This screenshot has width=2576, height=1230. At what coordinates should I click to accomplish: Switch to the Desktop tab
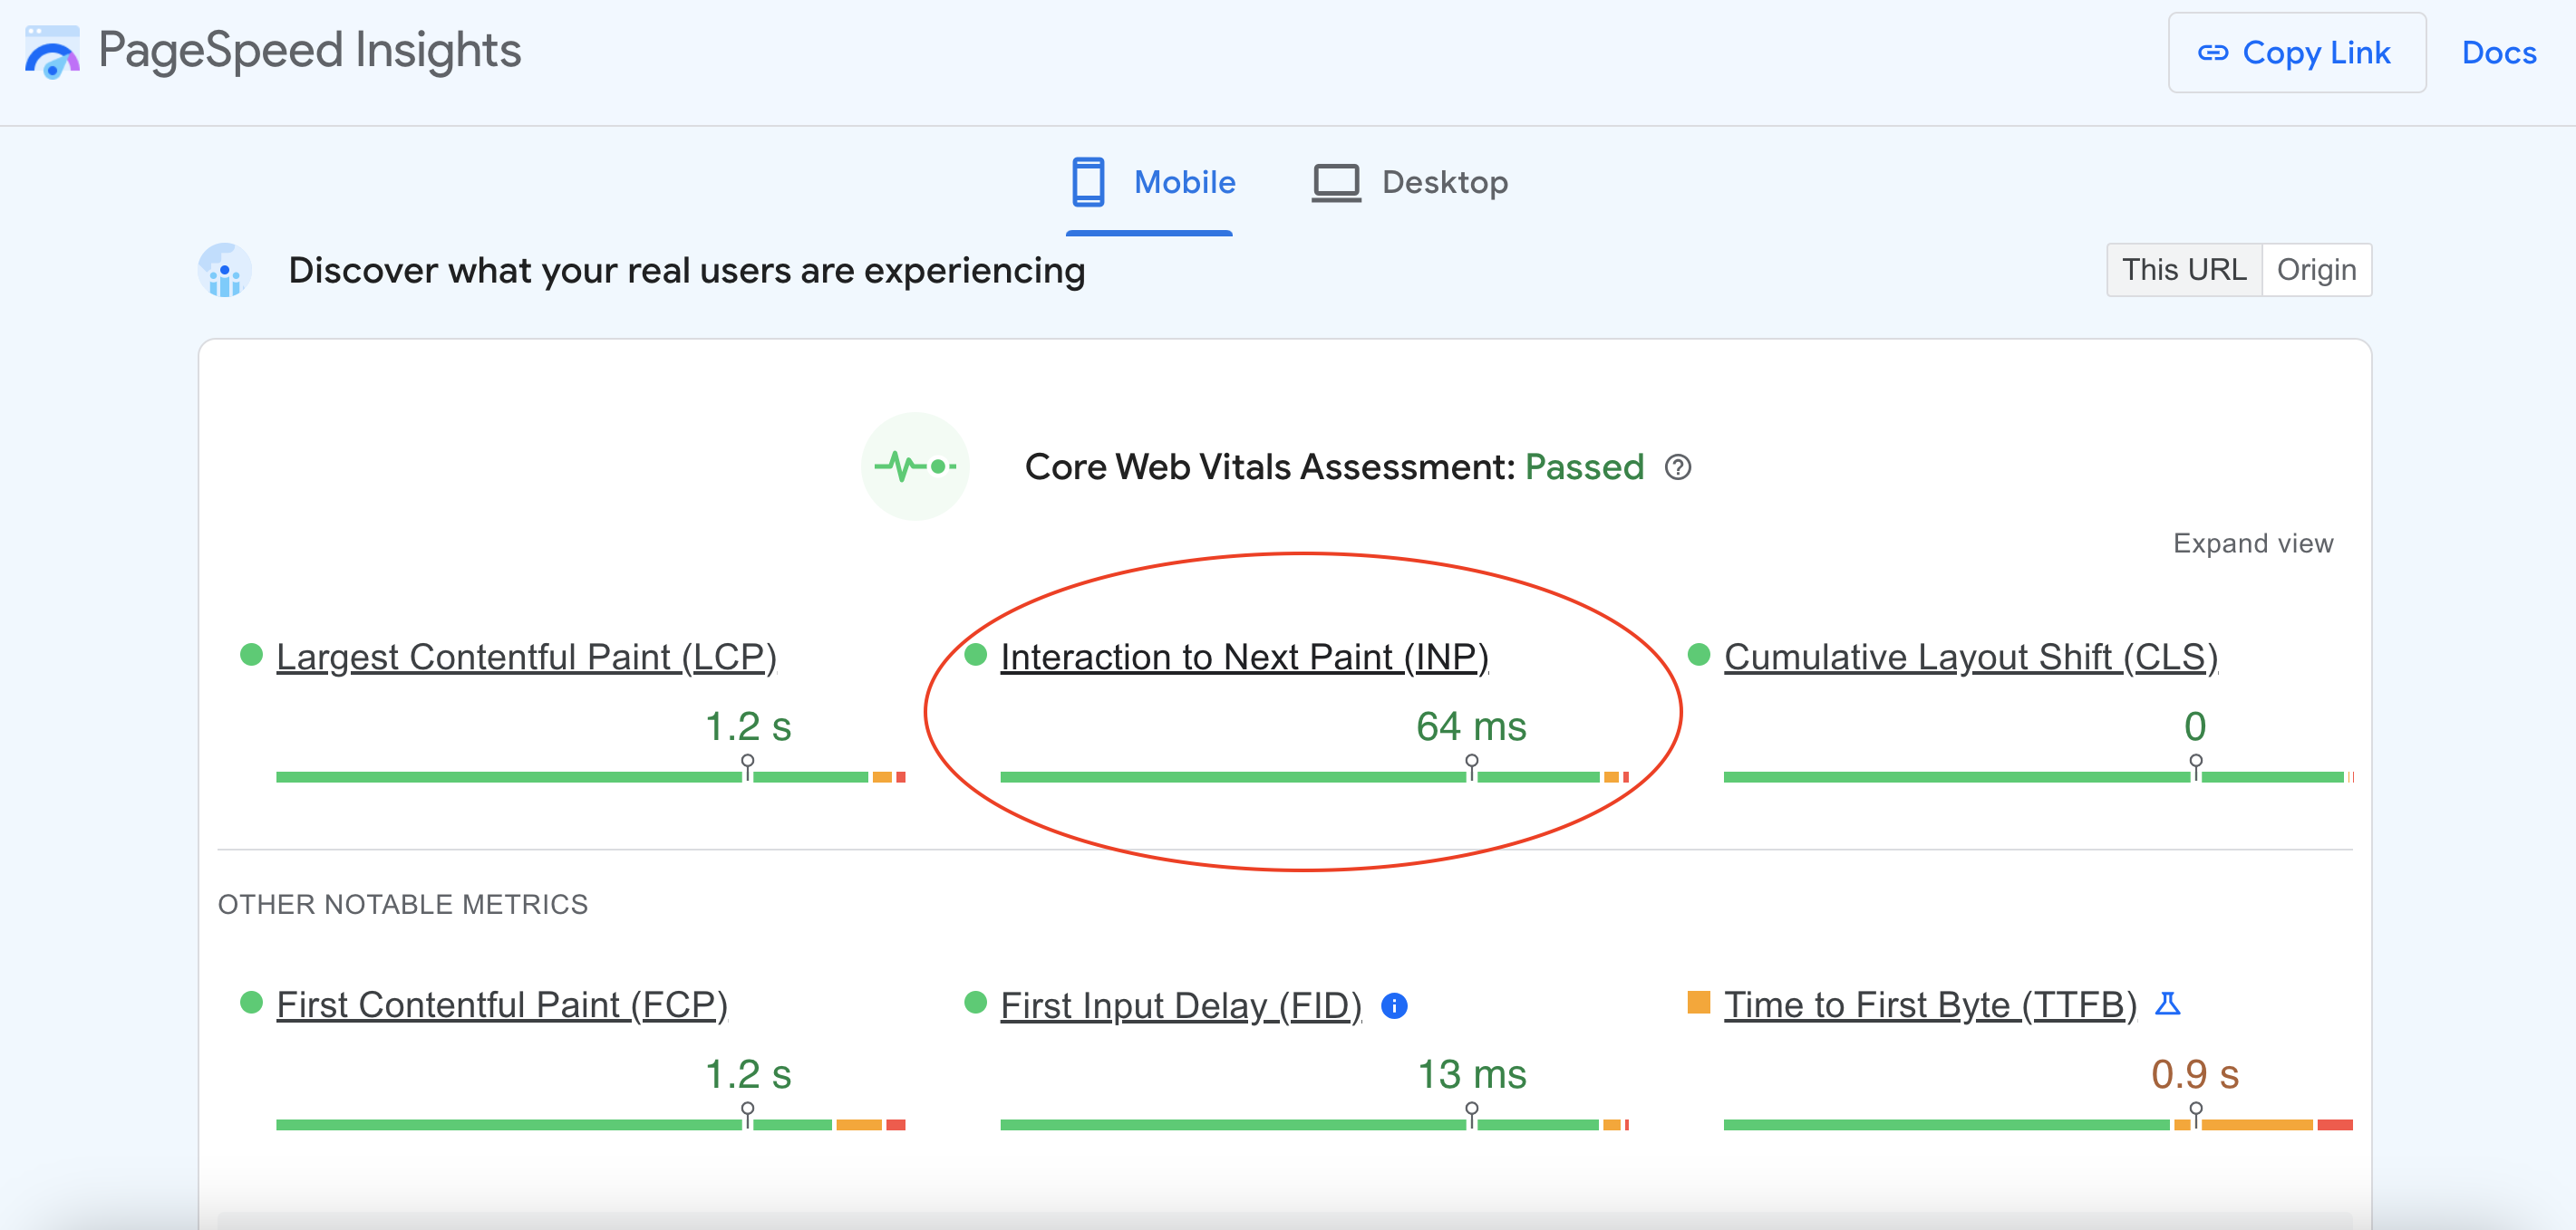coord(1410,183)
